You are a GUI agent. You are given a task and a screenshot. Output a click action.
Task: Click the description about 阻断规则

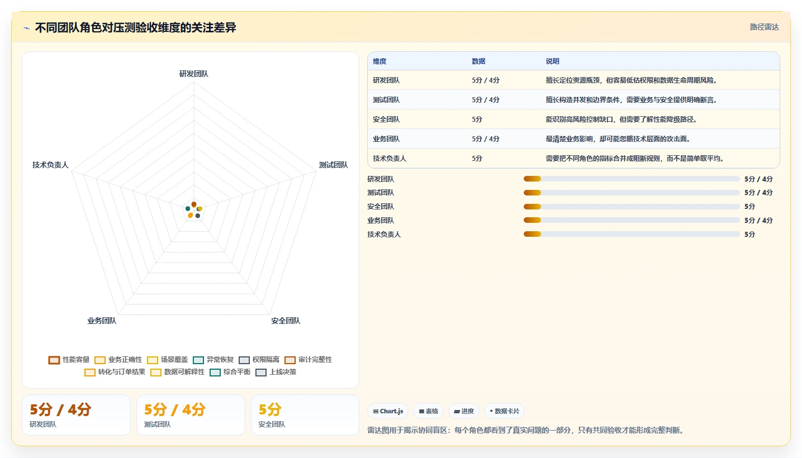[635, 159]
